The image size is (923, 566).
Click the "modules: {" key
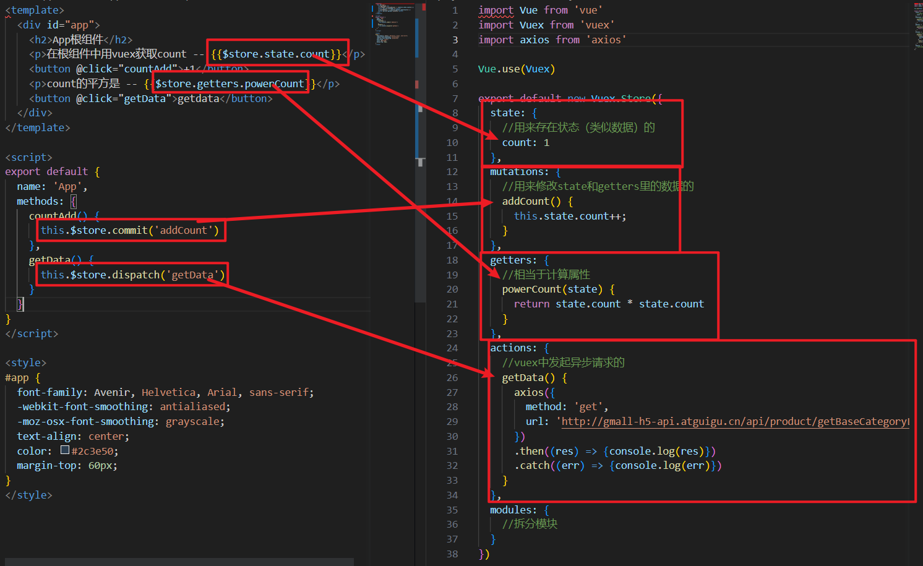519,510
